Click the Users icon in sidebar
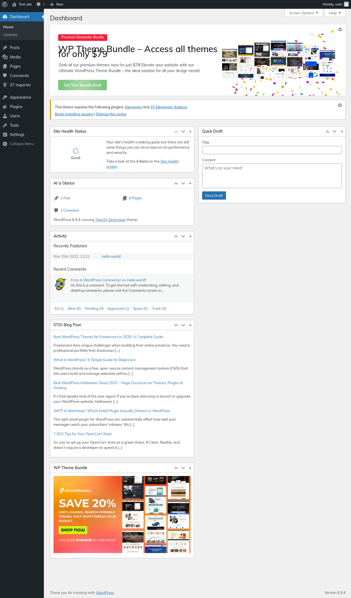Viewport: 351px width, 598px height. coord(5,116)
